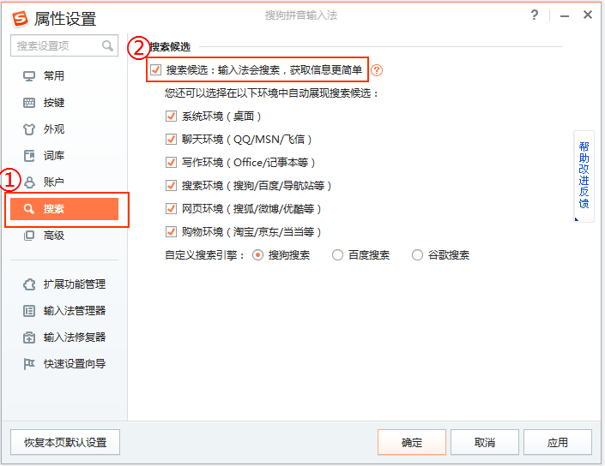Open the 词库 dictionary settings section
The image size is (605, 466).
[54, 156]
